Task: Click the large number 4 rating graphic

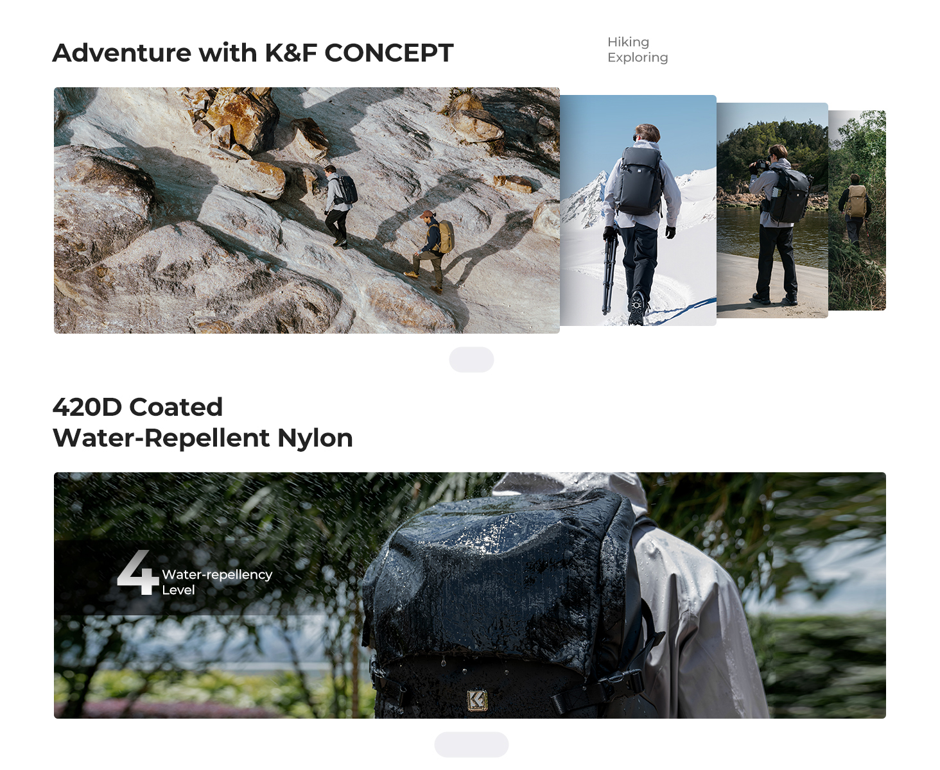Action: 137,572
